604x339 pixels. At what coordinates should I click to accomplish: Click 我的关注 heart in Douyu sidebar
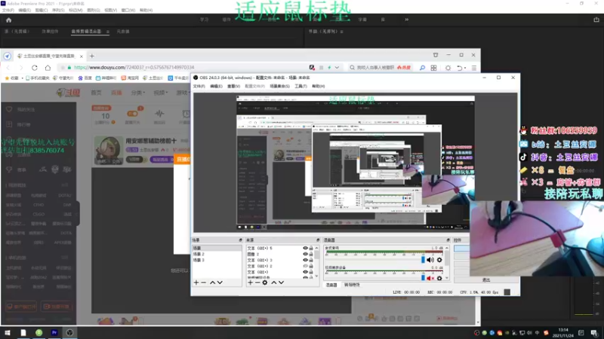click(9, 109)
